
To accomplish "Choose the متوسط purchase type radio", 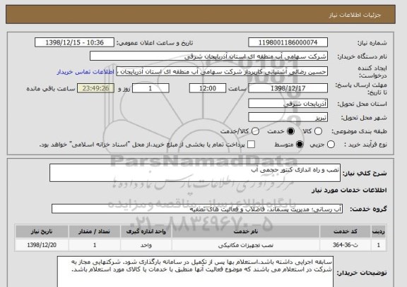I will pyautogui.click(x=300, y=145).
